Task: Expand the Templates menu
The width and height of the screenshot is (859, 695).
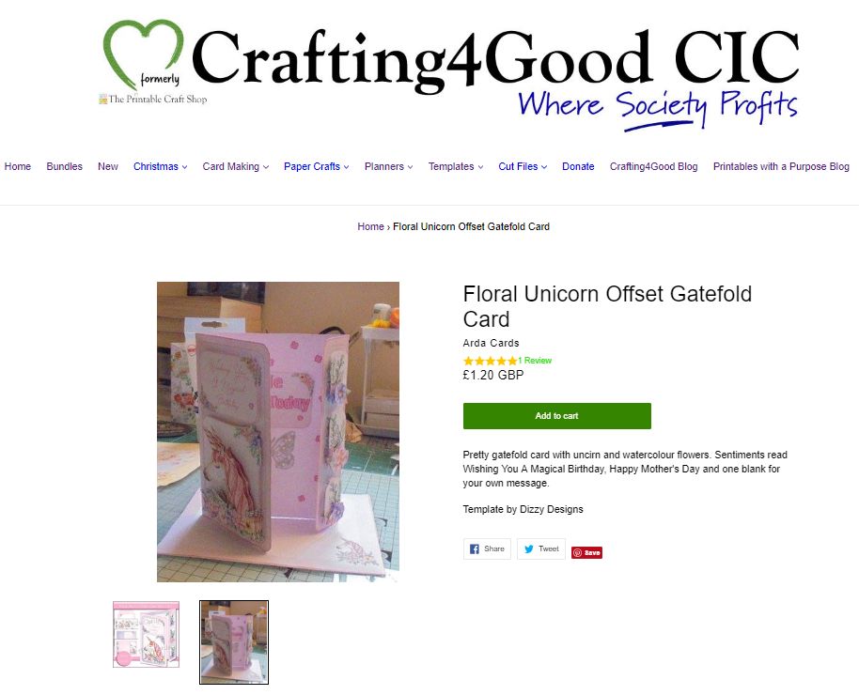Action: (456, 166)
